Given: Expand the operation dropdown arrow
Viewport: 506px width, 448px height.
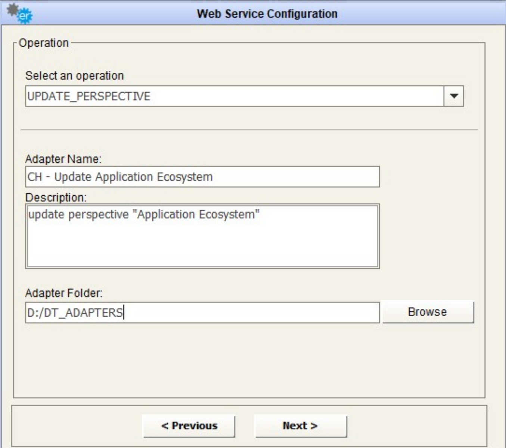Looking at the screenshot, I should click(454, 96).
